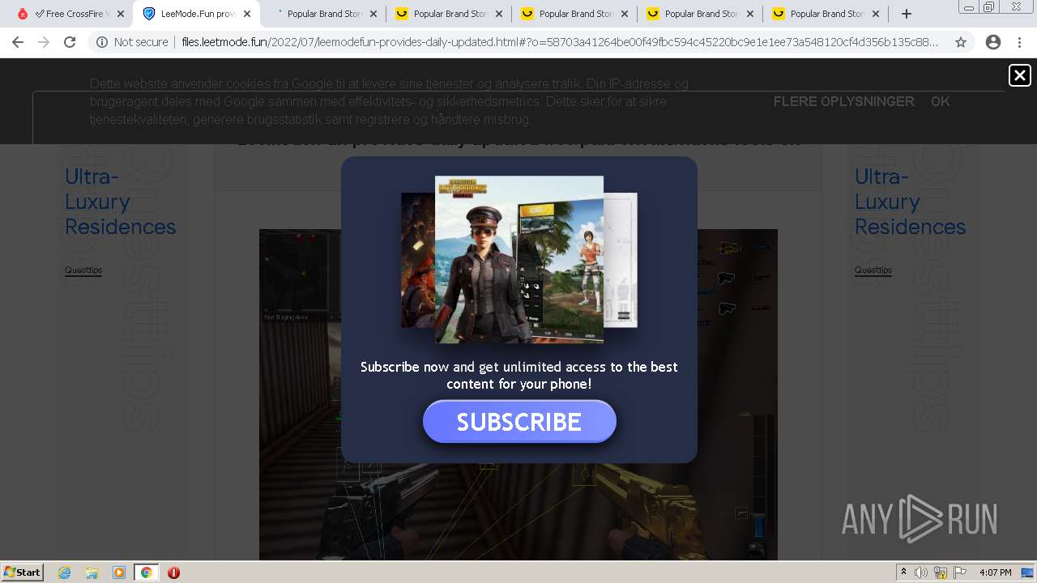Open a new browser tab
This screenshot has width=1037, height=583.
click(907, 14)
